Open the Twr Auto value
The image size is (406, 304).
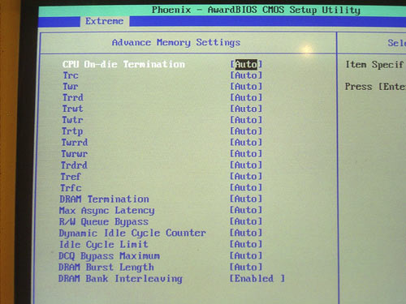(246, 87)
